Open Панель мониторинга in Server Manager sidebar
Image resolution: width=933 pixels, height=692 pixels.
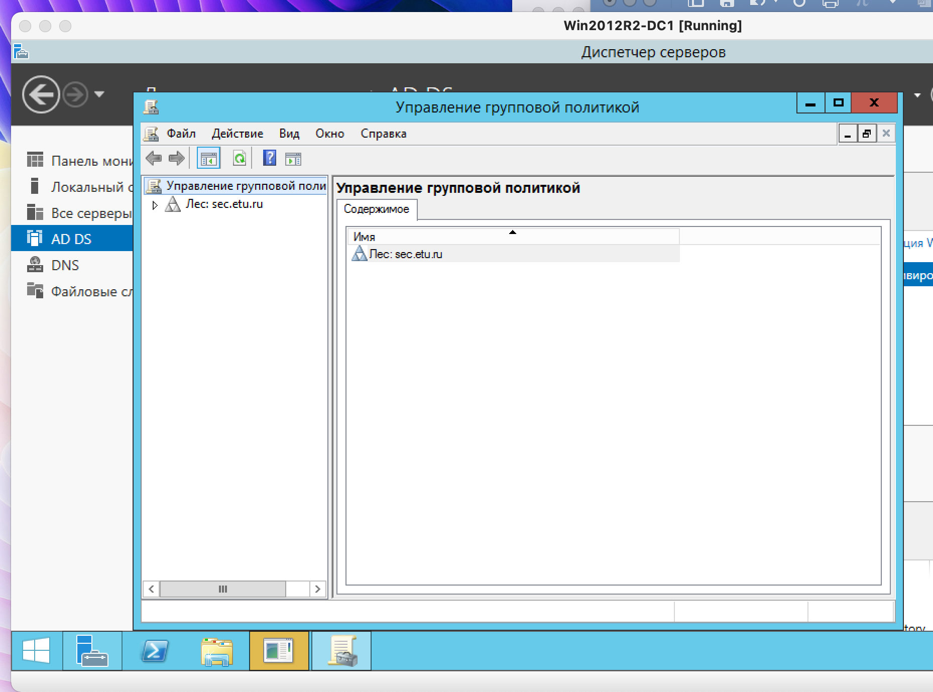point(72,161)
